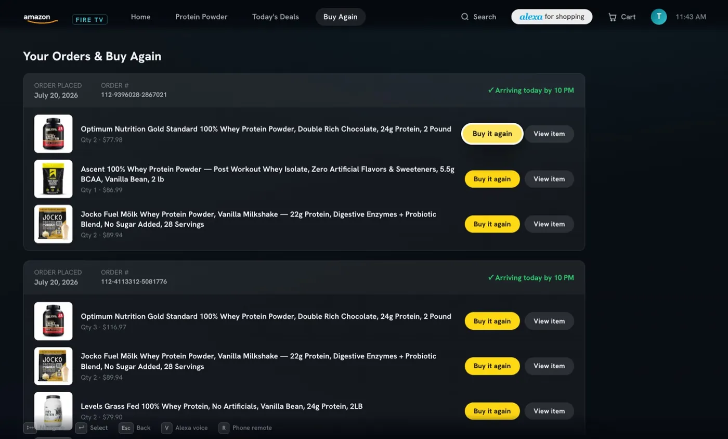
Task: Click the Qty 3 · $116.97 line
Action: 103,327
